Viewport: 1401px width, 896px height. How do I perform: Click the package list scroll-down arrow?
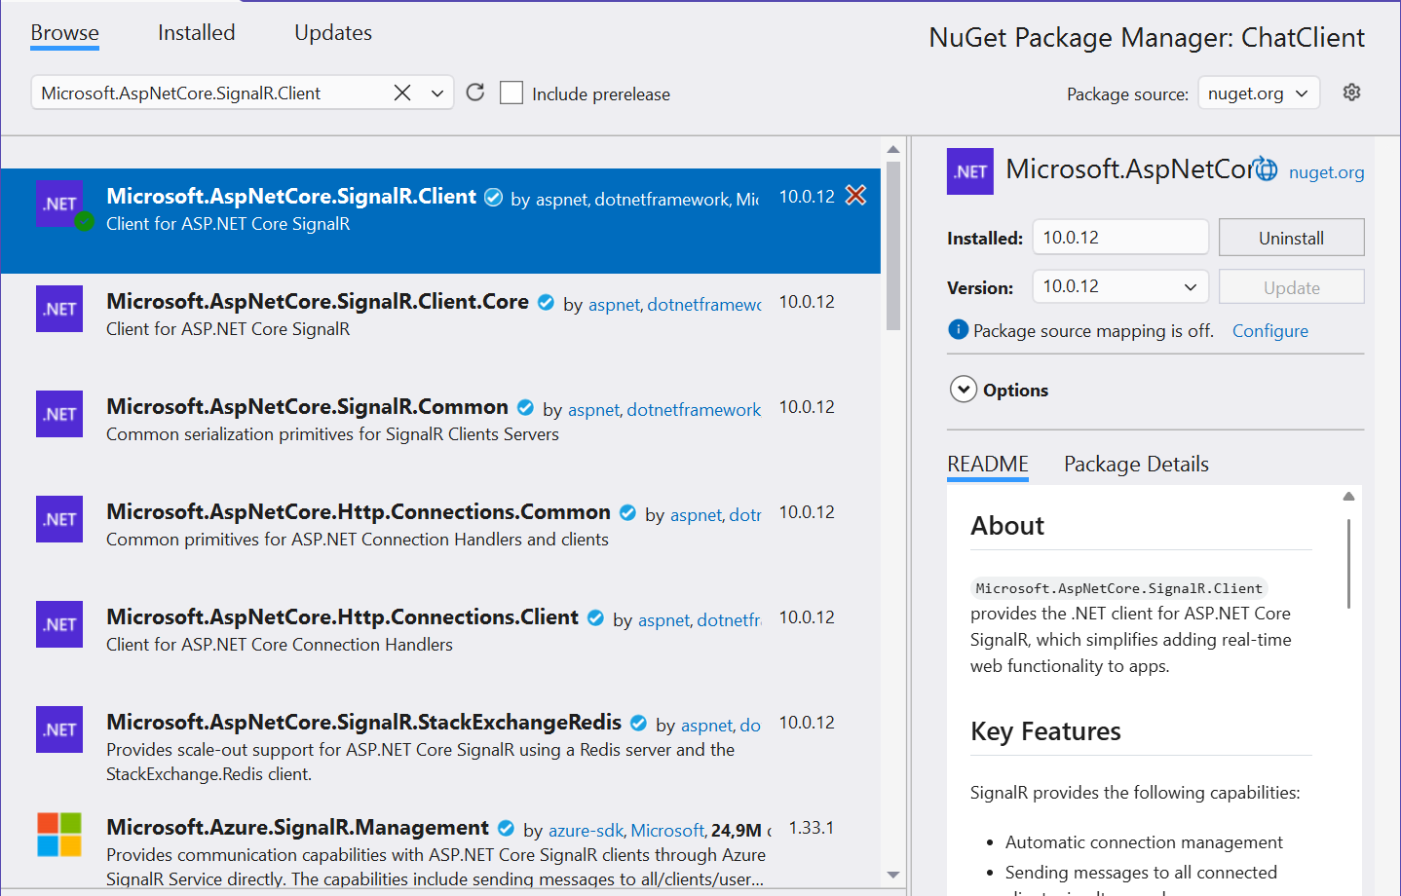pyautogui.click(x=893, y=875)
